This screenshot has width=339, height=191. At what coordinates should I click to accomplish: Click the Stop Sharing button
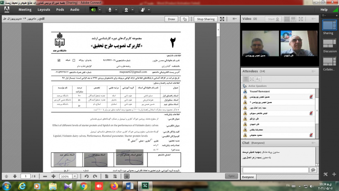(206, 19)
